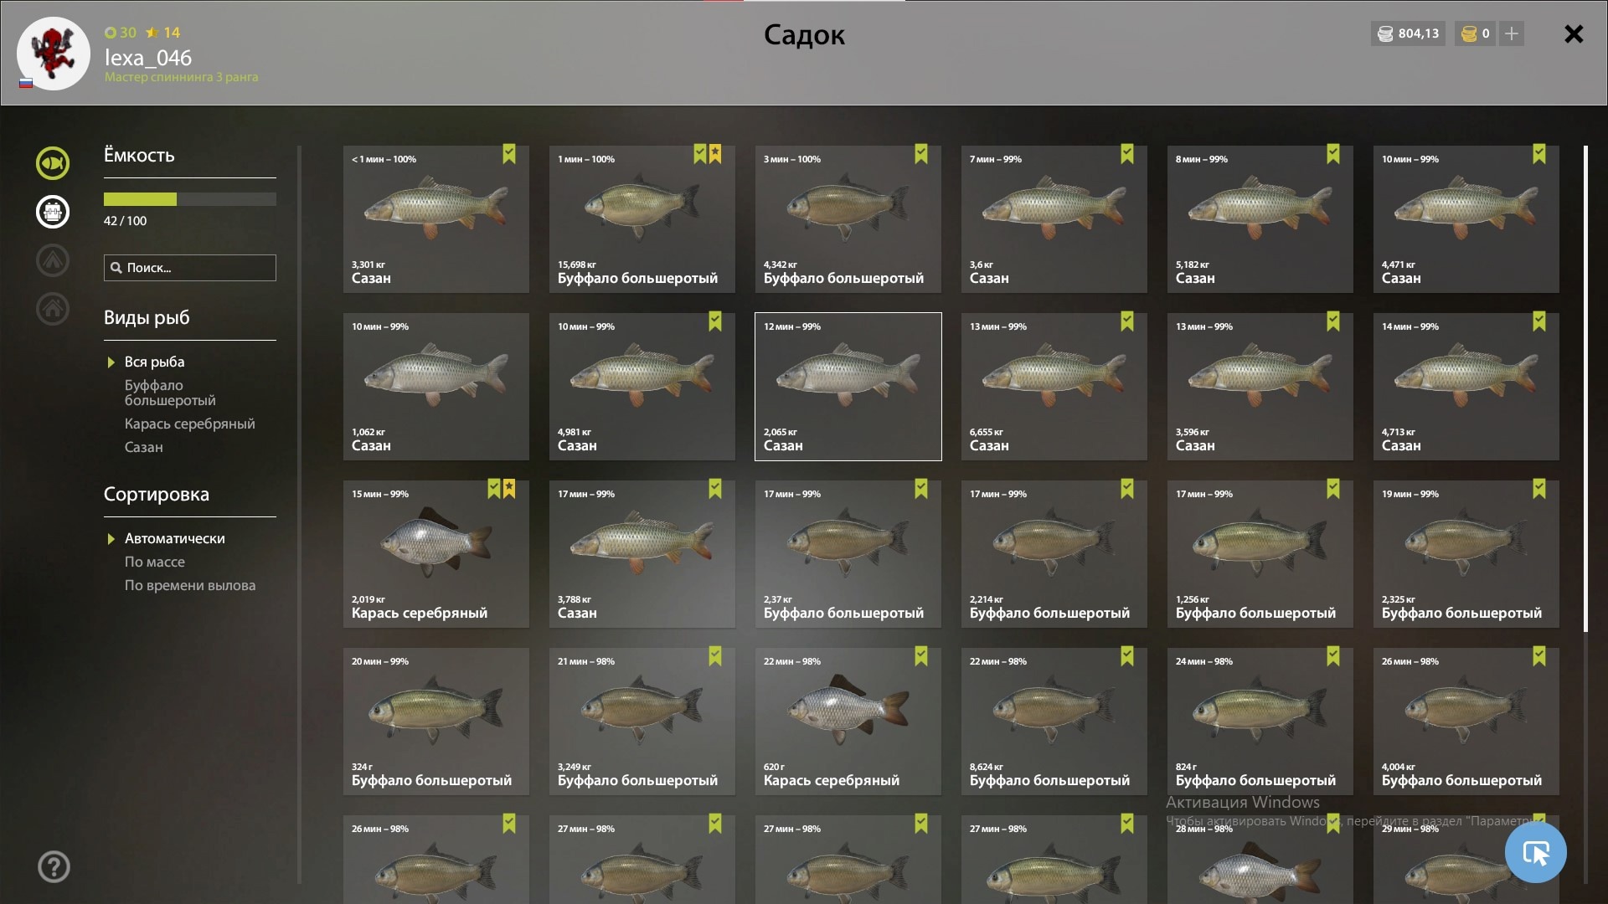Viewport: 1608px width, 904px height.
Task: Filter by Буффало большеротый species
Action: coord(170,393)
